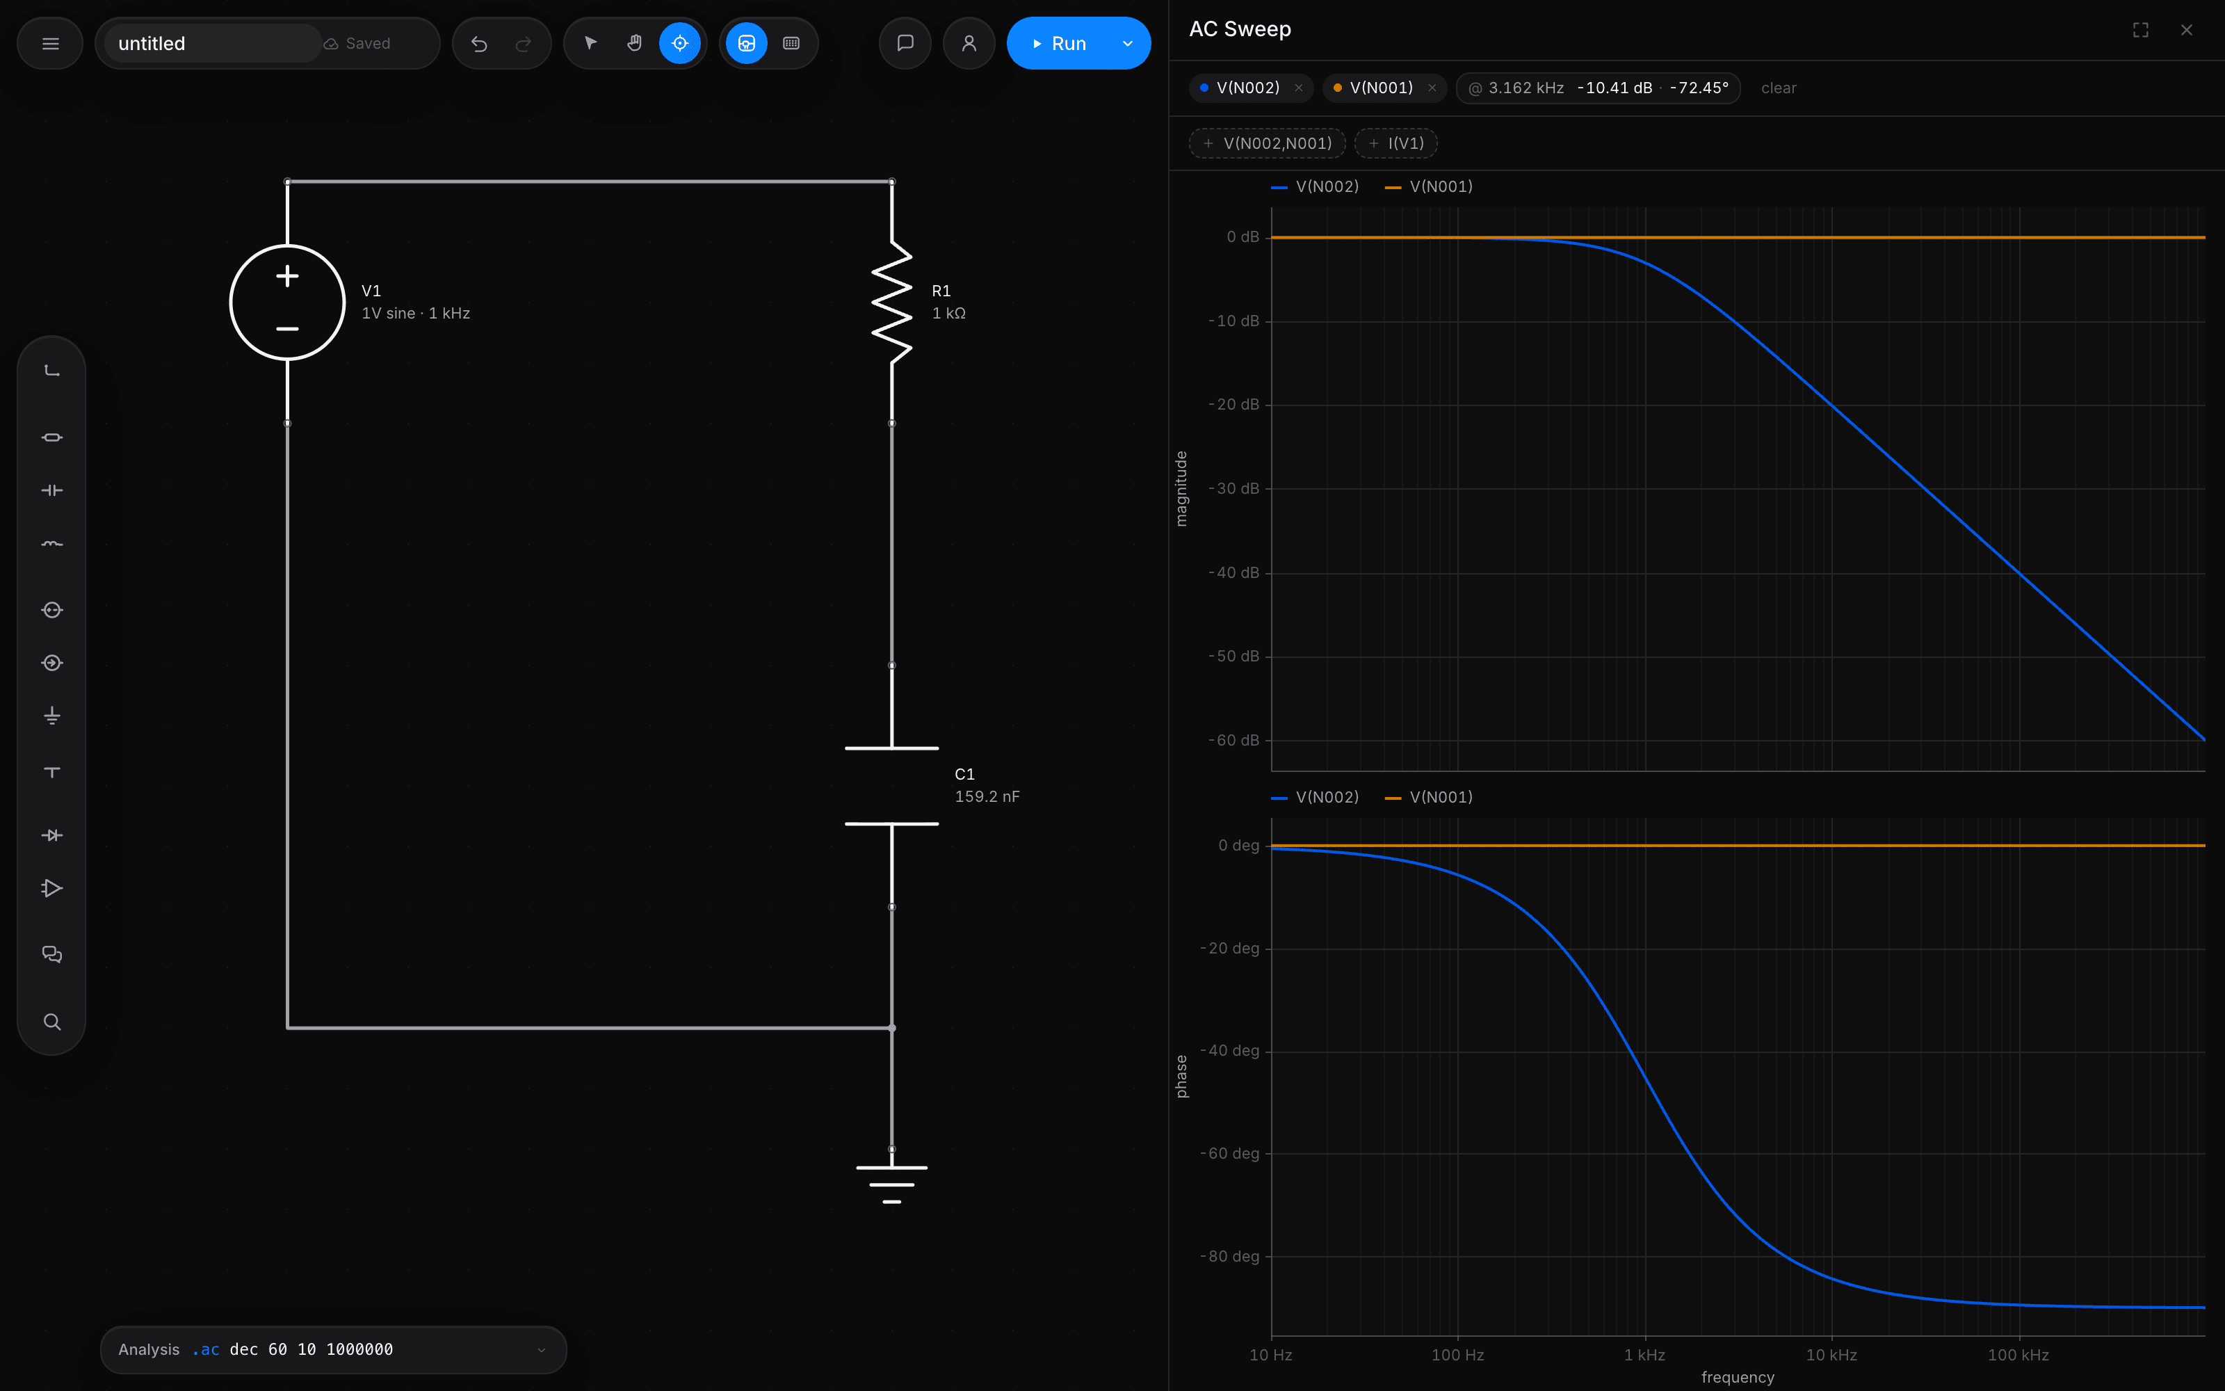This screenshot has width=2225, height=1391.
Task: Pick the capacitor component tool
Action: [x=51, y=490]
